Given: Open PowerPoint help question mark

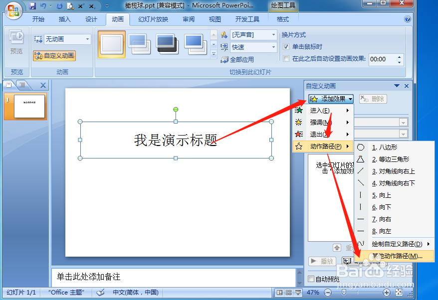Looking at the screenshot, I should pyautogui.click(x=407, y=19).
